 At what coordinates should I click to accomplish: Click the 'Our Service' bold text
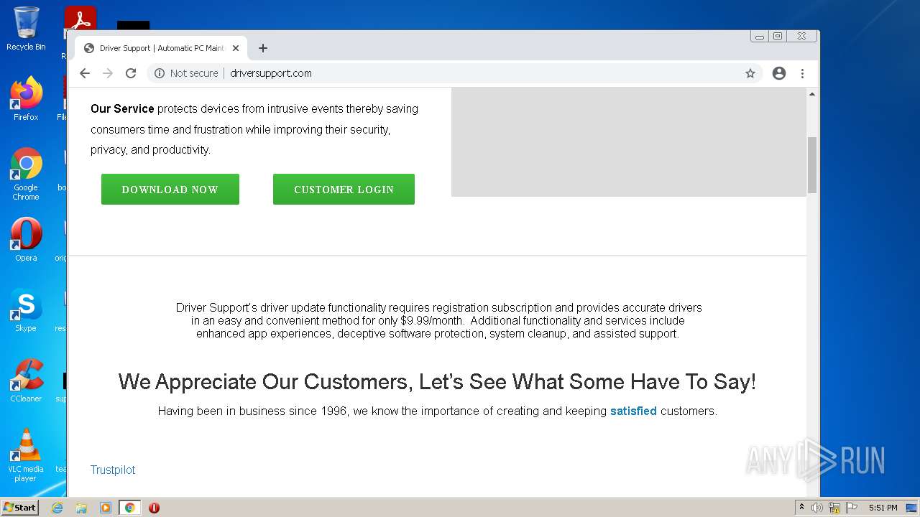pyautogui.click(x=122, y=109)
